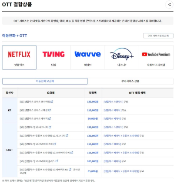
Task: Open external link icon for 넷플릭스 초이스 베이직
Action: click(50, 118)
